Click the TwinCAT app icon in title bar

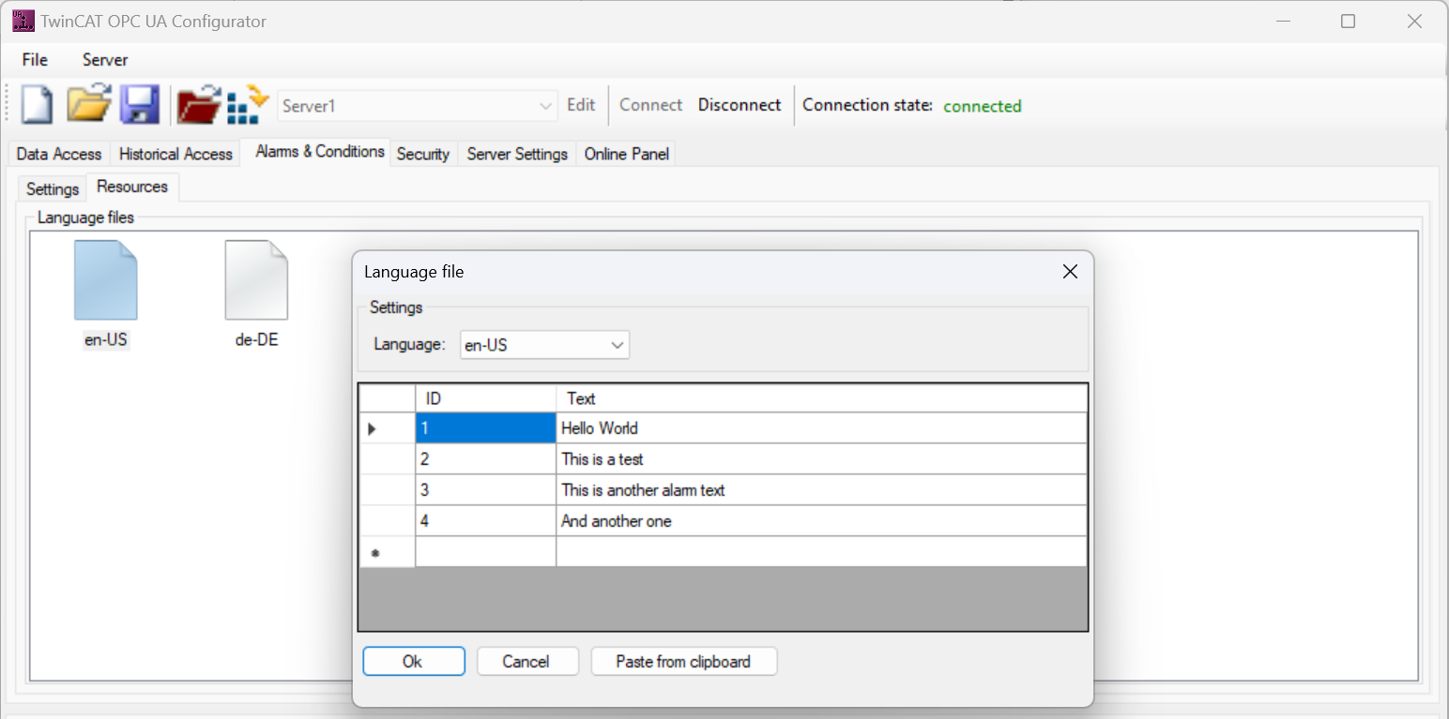click(x=23, y=21)
